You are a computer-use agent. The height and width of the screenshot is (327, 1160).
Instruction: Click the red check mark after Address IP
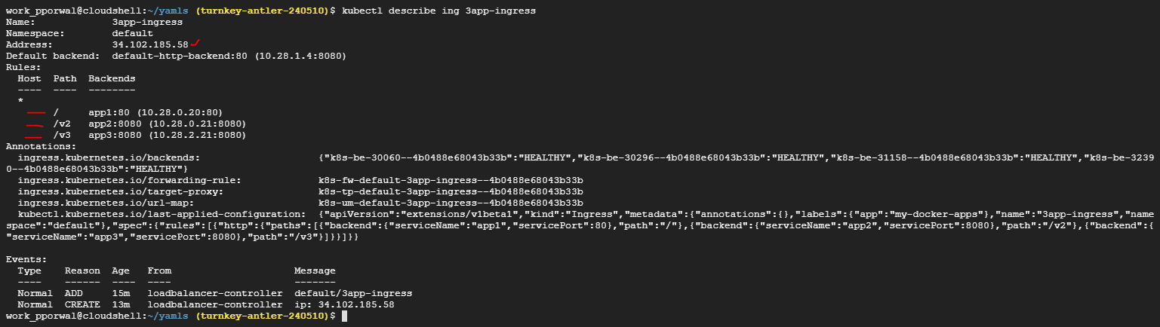[195, 43]
